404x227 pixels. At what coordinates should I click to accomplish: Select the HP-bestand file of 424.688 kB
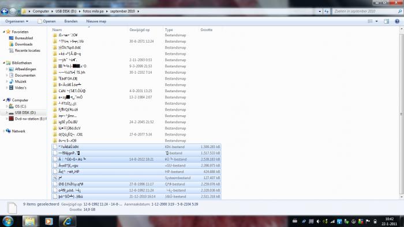(x=136, y=172)
